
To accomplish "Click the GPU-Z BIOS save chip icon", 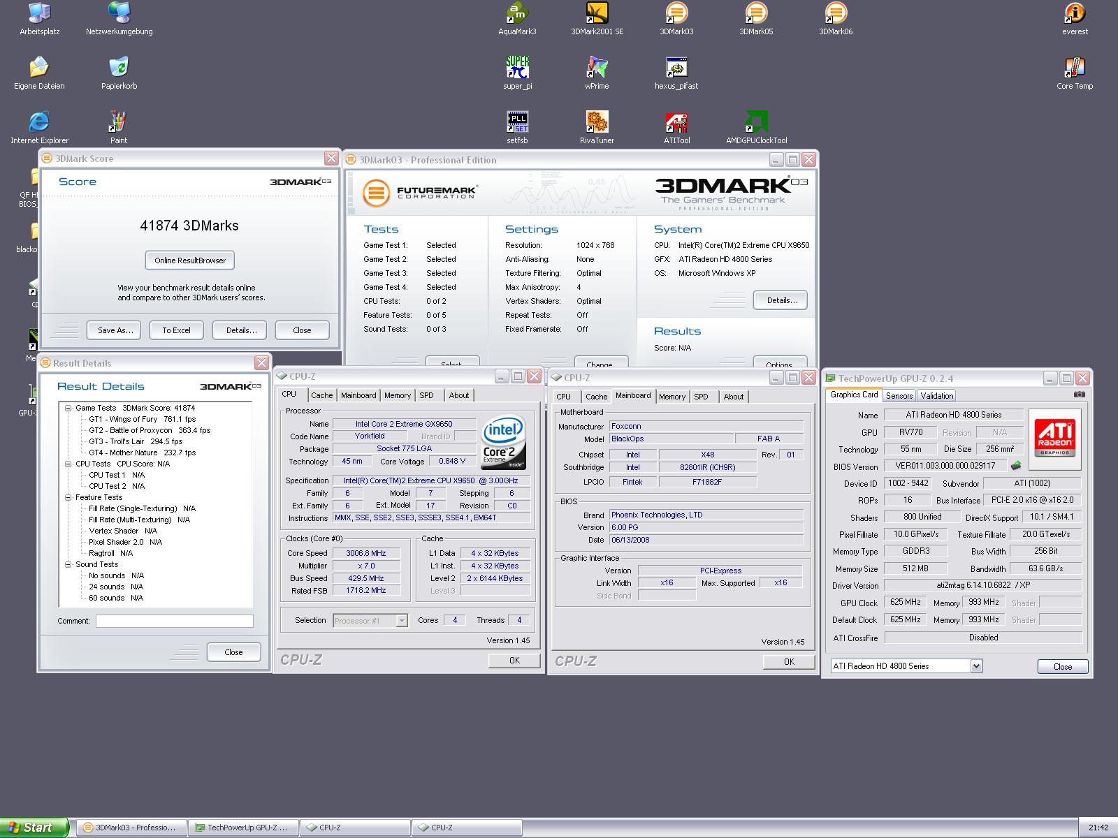I will click(x=1016, y=466).
